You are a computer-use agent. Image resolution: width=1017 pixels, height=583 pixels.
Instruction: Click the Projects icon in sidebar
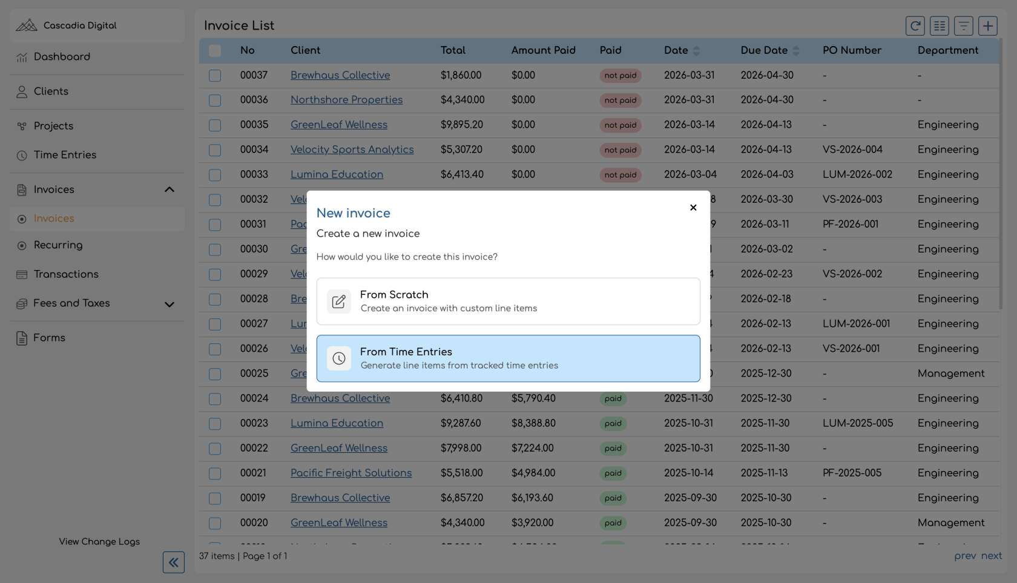click(22, 126)
